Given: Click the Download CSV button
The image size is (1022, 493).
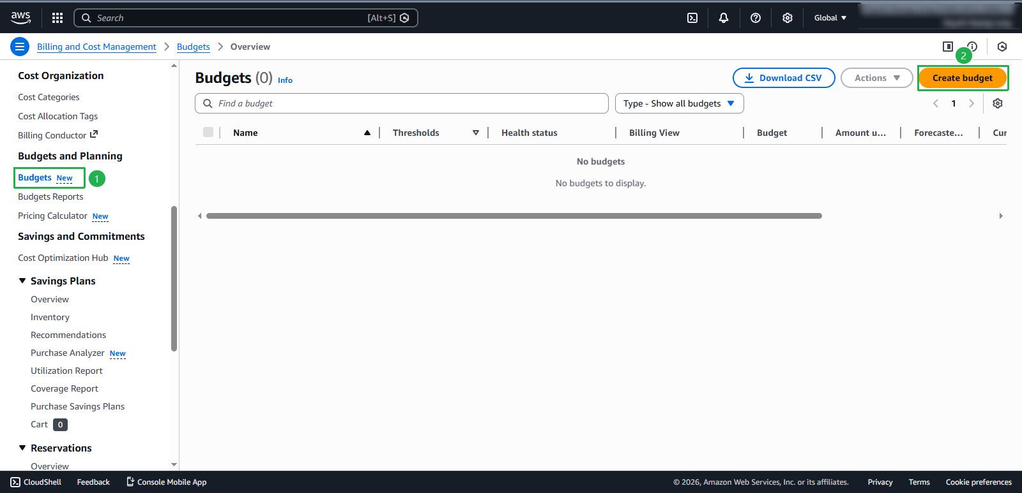Looking at the screenshot, I should [x=784, y=78].
